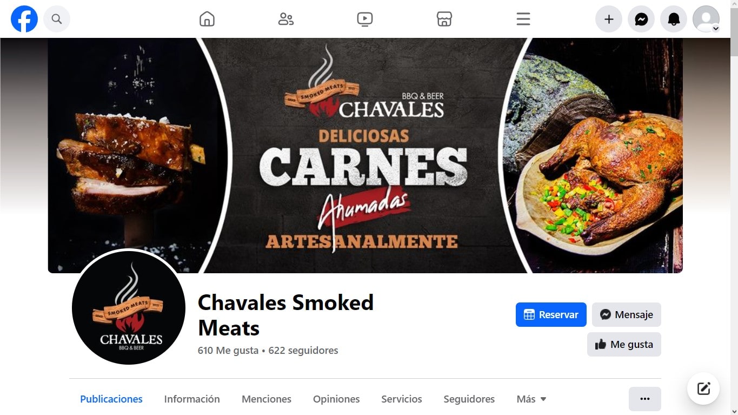The image size is (738, 415).
Task: Open the hamburger menu icon
Action: coord(523,19)
